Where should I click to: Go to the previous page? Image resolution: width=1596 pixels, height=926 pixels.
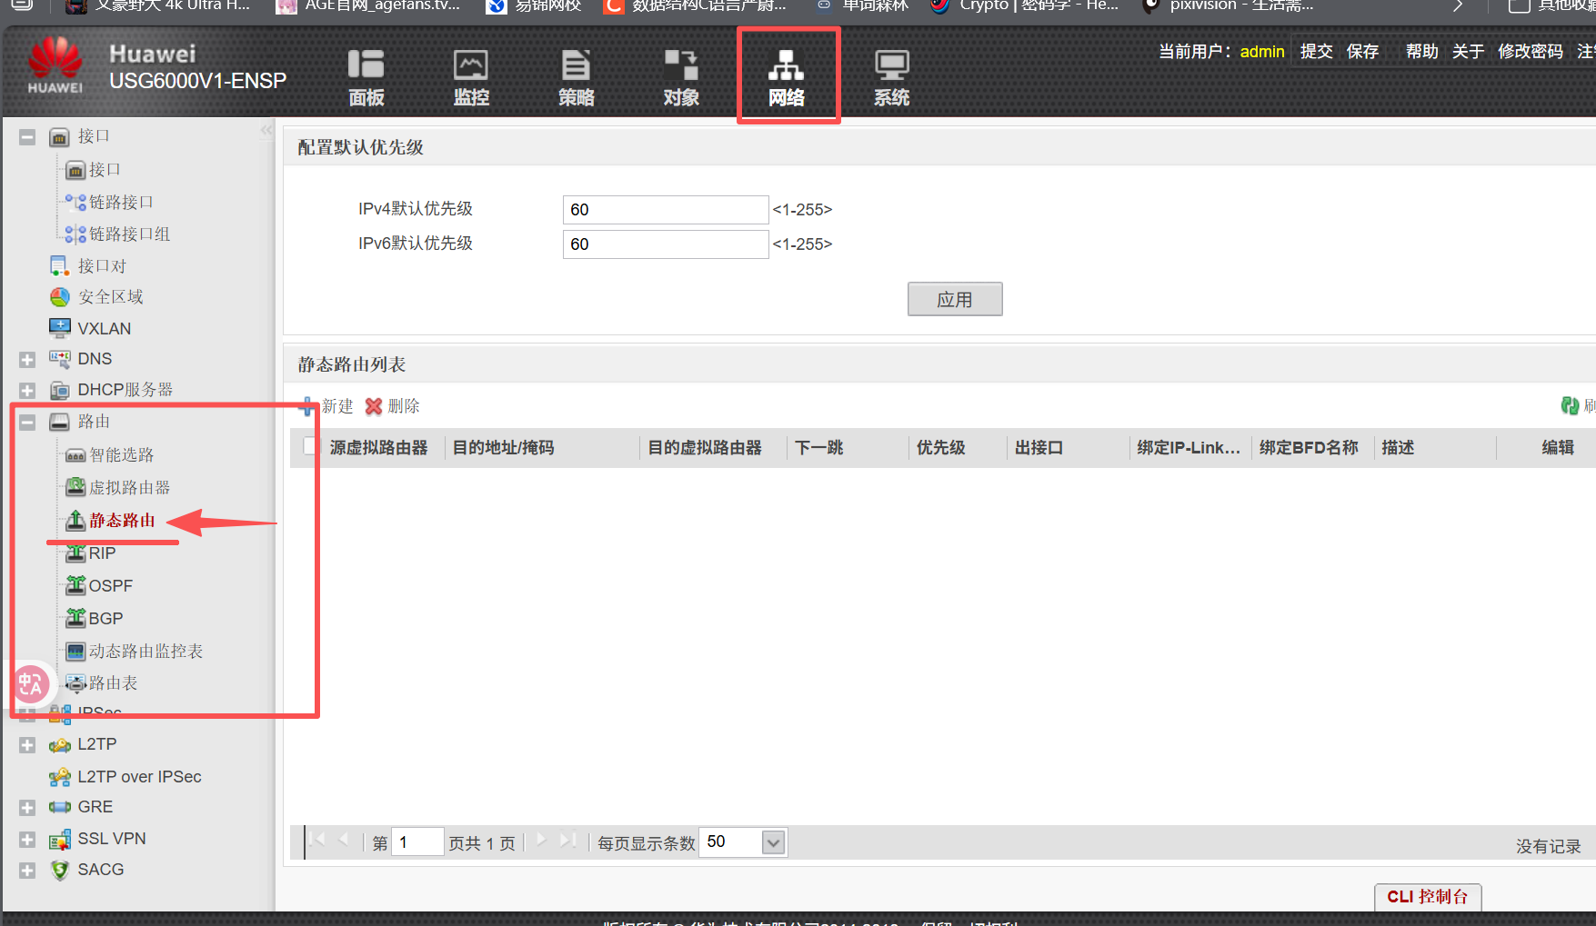click(x=344, y=840)
